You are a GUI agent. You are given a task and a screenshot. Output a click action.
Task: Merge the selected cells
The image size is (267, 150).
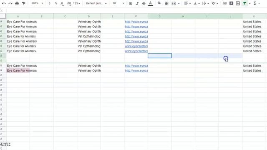coord(174,3)
